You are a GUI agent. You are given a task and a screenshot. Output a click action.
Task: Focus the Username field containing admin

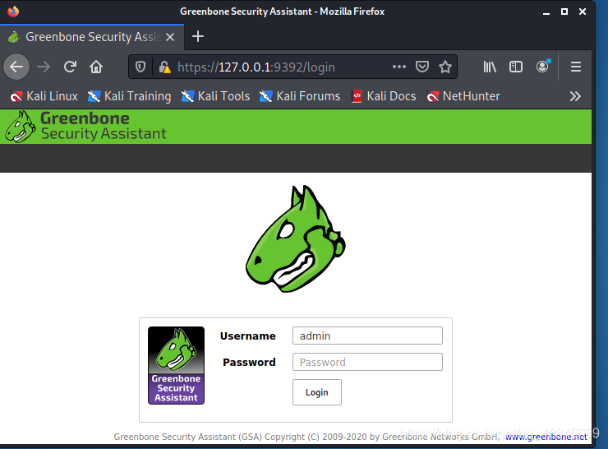367,336
